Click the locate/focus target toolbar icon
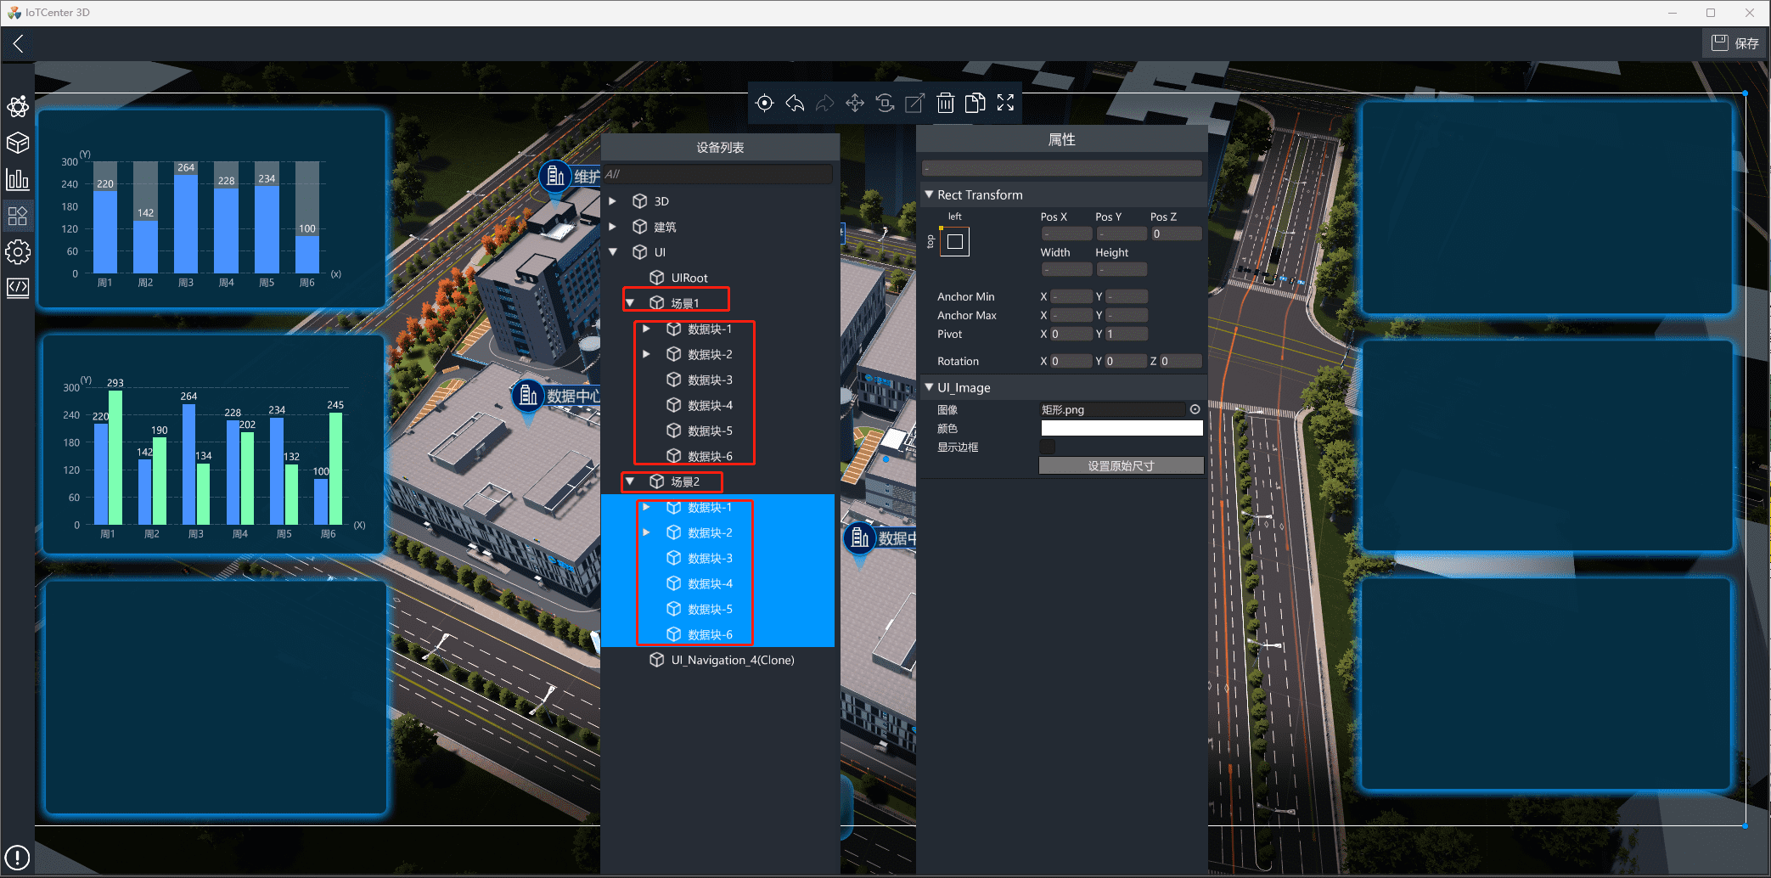 pyautogui.click(x=764, y=104)
